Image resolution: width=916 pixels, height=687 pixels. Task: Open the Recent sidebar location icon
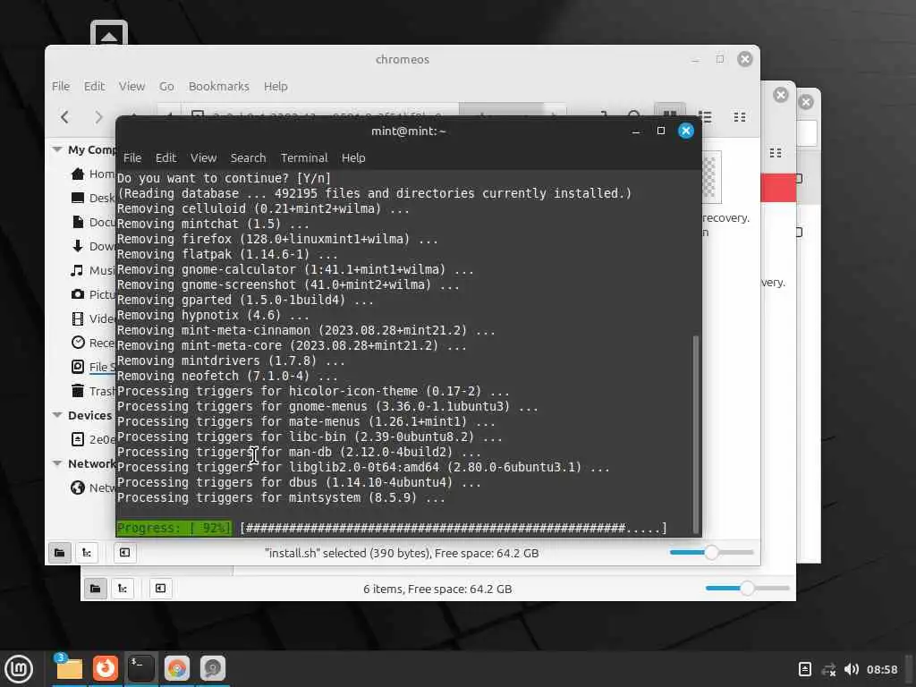pyautogui.click(x=78, y=343)
